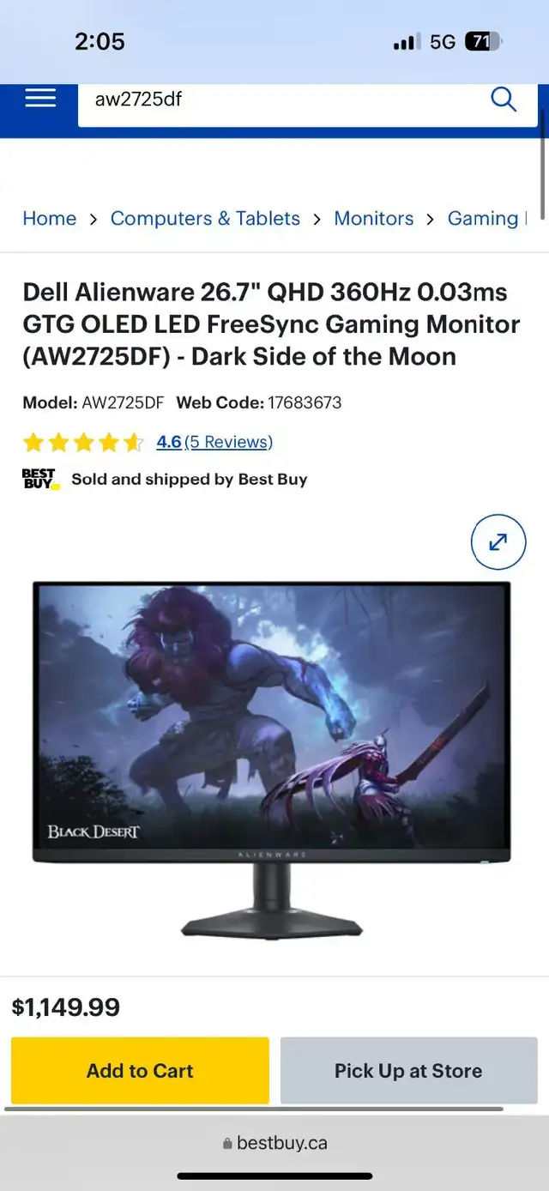Choose Pick Up at Store
Image resolution: width=549 pixels, height=1191 pixels.
[x=408, y=1071]
